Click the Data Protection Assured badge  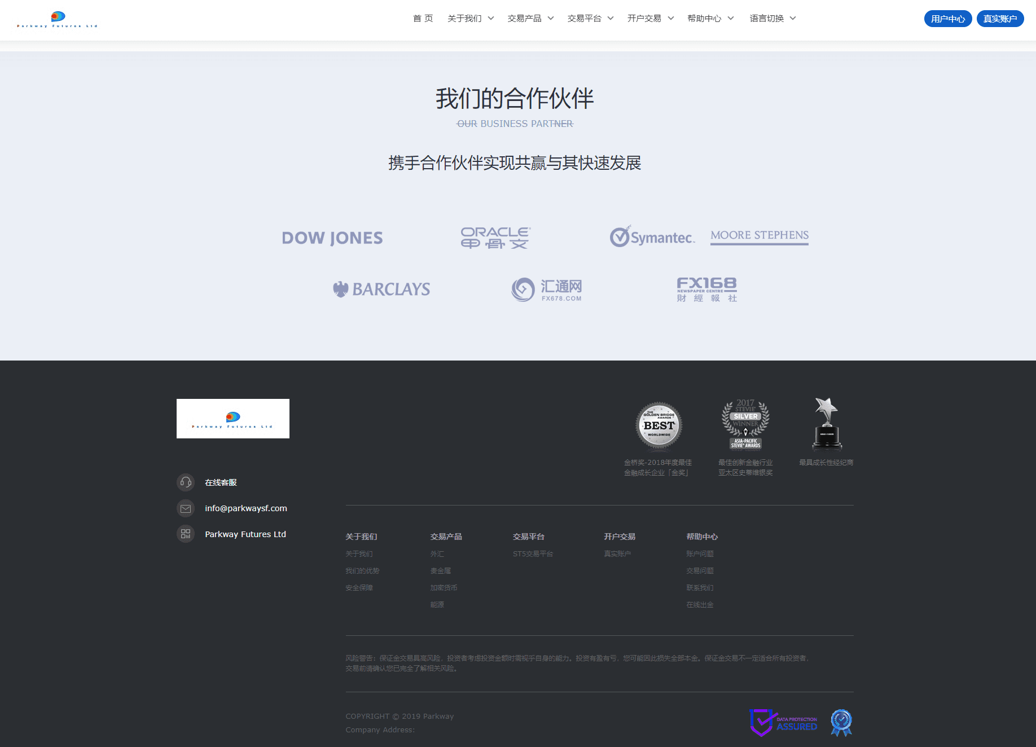pyautogui.click(x=783, y=723)
